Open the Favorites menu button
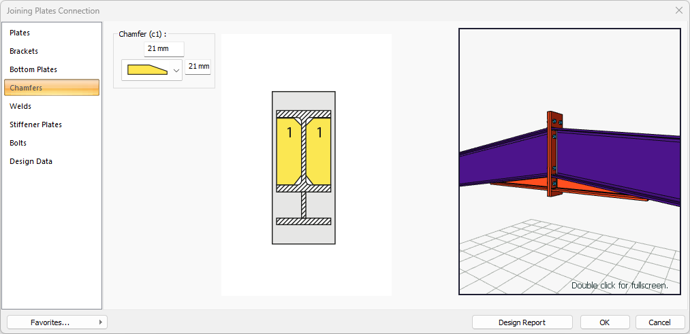Image resolution: width=690 pixels, height=334 pixels. pyautogui.click(x=57, y=322)
